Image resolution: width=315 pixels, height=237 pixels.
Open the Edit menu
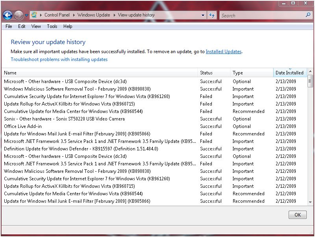coord(22,26)
